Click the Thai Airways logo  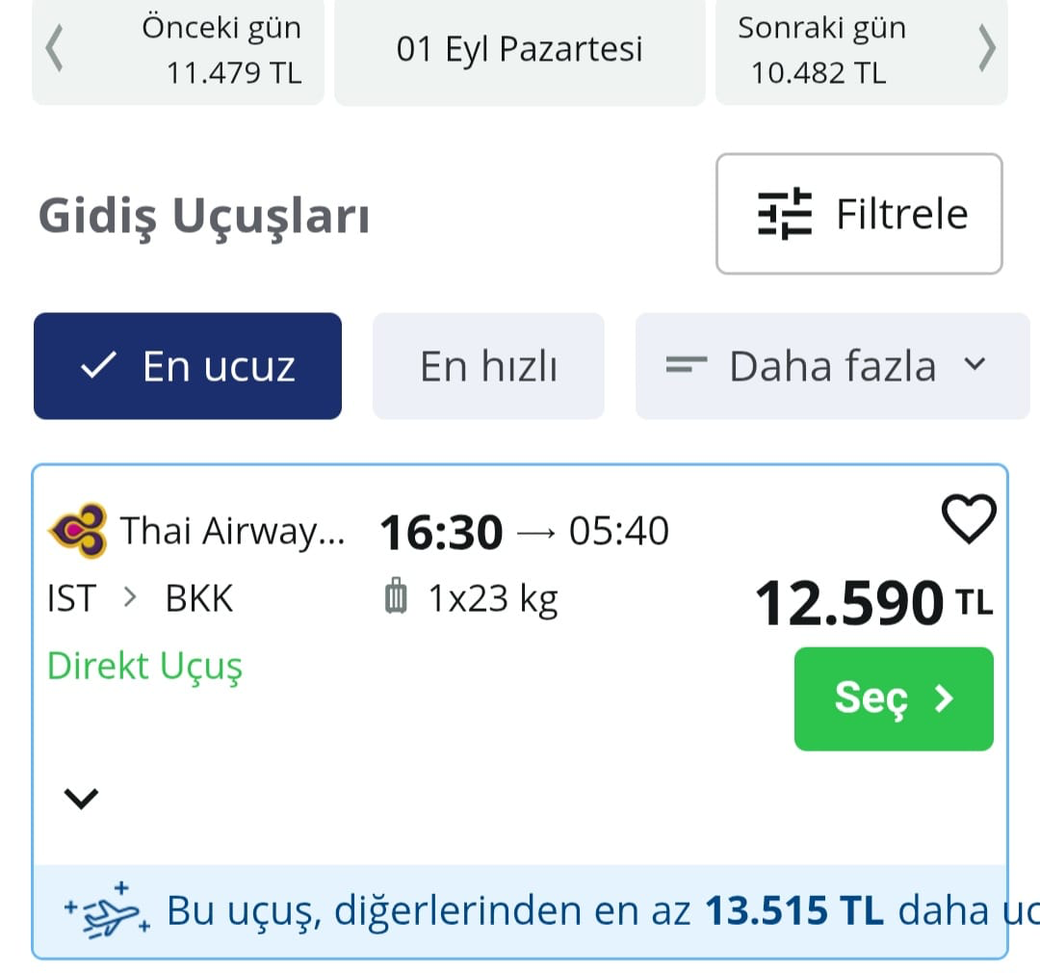coord(78,530)
